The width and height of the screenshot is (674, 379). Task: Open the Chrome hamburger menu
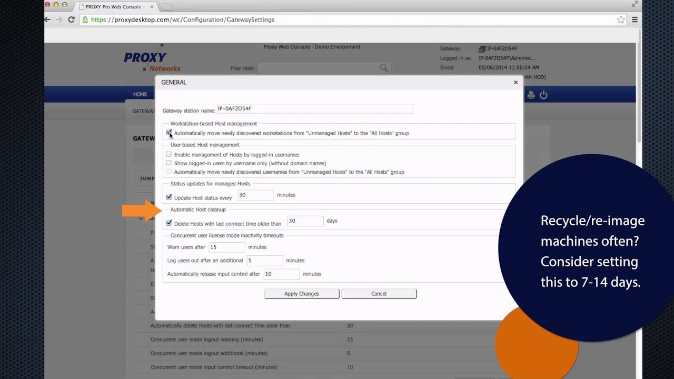pos(635,19)
